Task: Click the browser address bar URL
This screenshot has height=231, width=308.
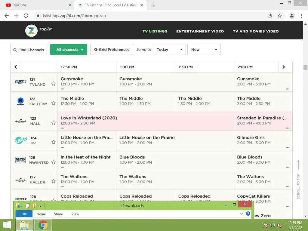Action: (74, 16)
